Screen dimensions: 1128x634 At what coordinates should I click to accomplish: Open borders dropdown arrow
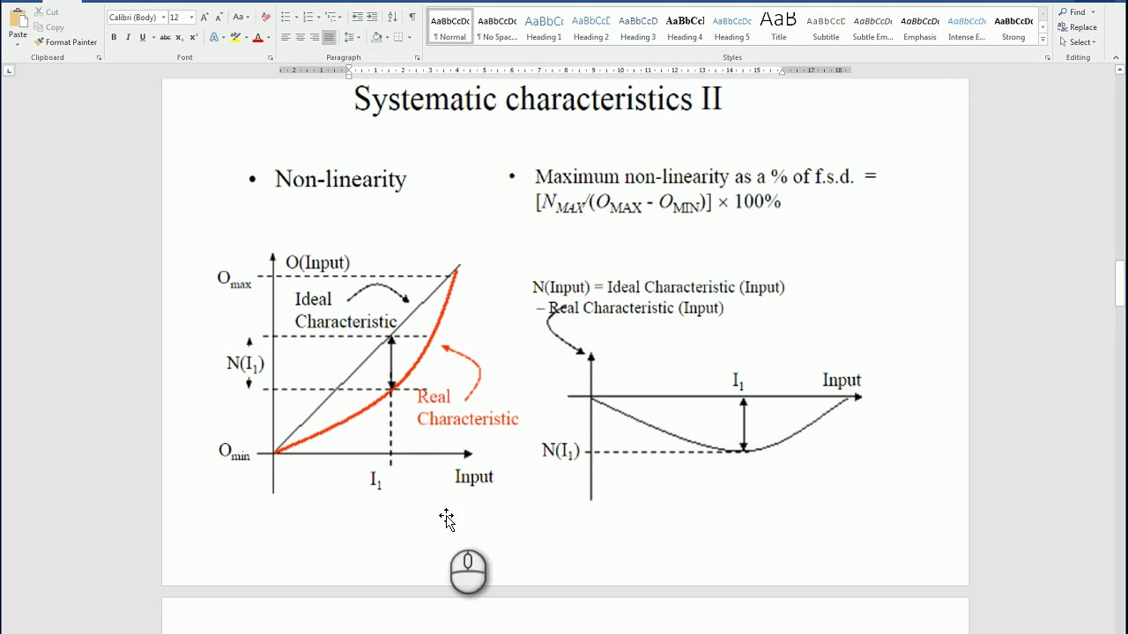tap(409, 38)
